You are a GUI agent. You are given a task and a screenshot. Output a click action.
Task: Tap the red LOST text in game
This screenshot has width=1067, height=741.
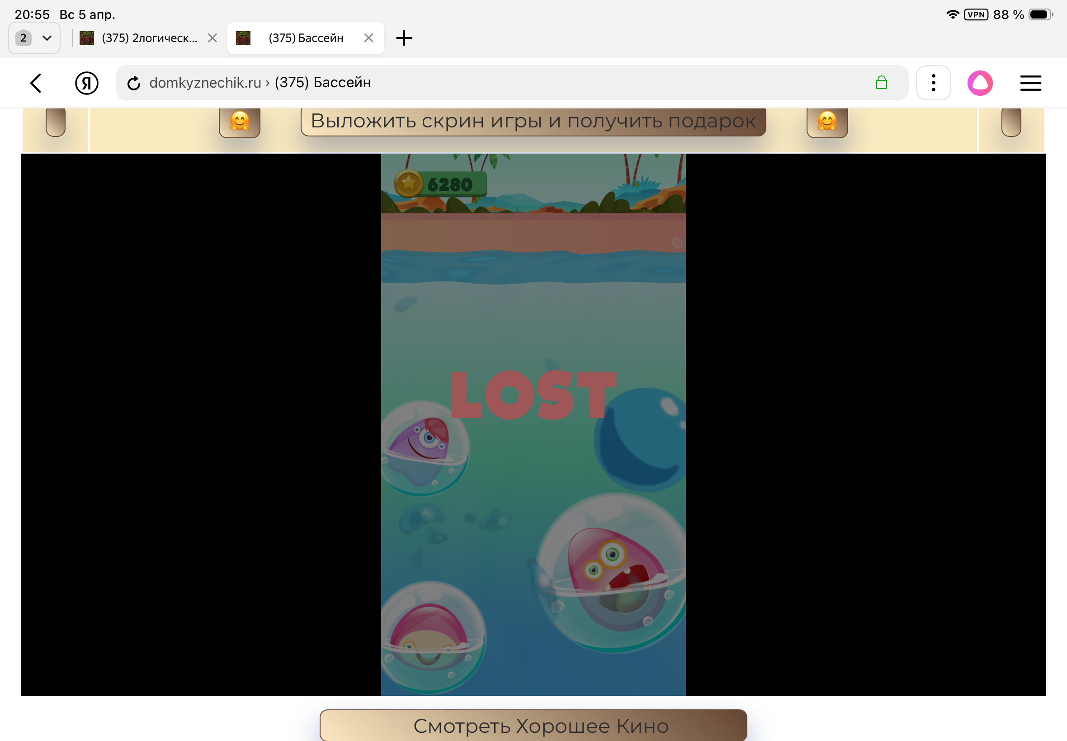[533, 395]
